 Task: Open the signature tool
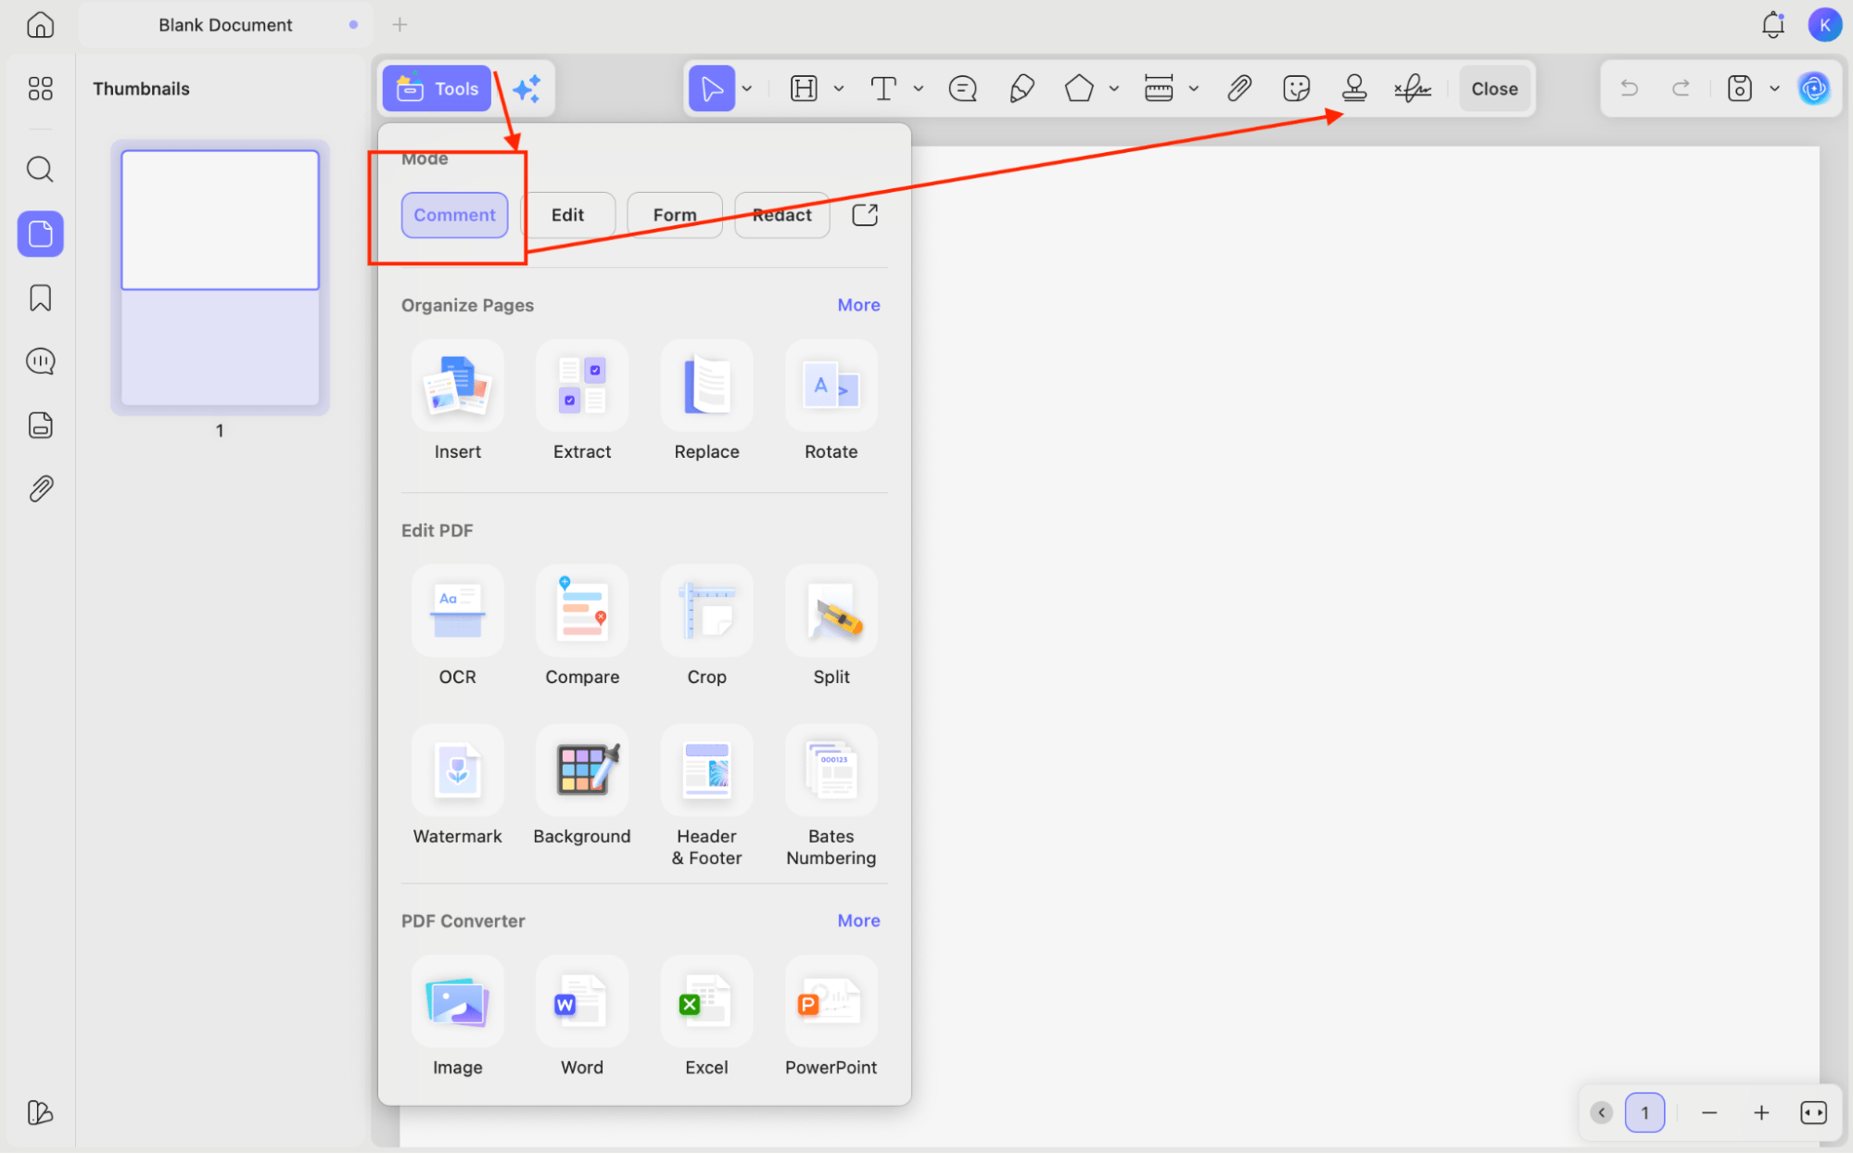1413,89
